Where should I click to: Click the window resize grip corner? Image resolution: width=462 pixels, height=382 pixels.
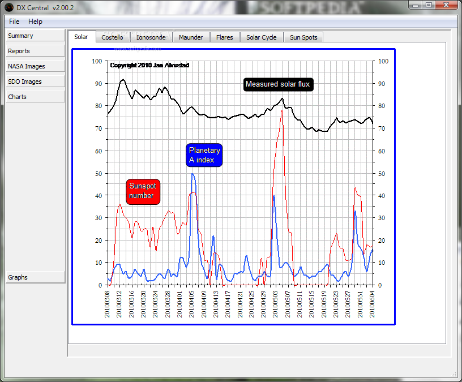click(454, 374)
